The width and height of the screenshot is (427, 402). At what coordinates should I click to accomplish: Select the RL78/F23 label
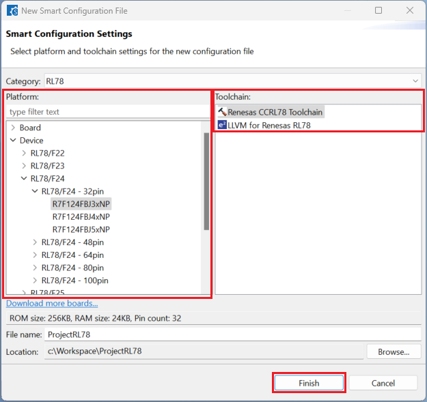coord(47,166)
